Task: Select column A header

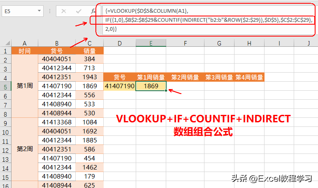Action: point(25,43)
